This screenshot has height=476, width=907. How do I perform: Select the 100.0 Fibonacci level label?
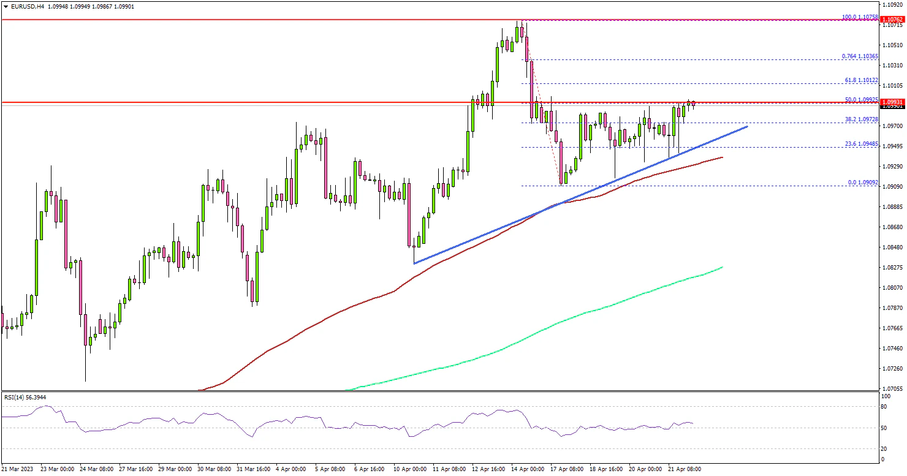pyautogui.click(x=860, y=18)
